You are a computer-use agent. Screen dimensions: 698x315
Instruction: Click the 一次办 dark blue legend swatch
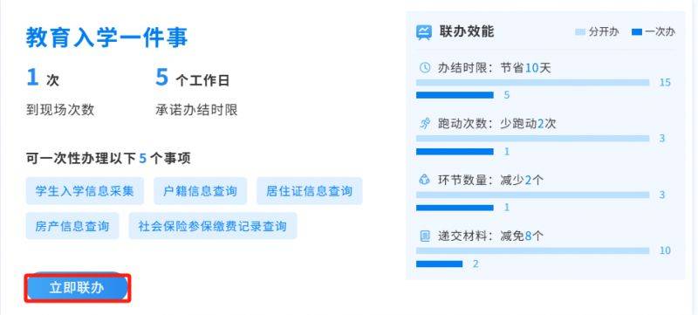pos(637,32)
